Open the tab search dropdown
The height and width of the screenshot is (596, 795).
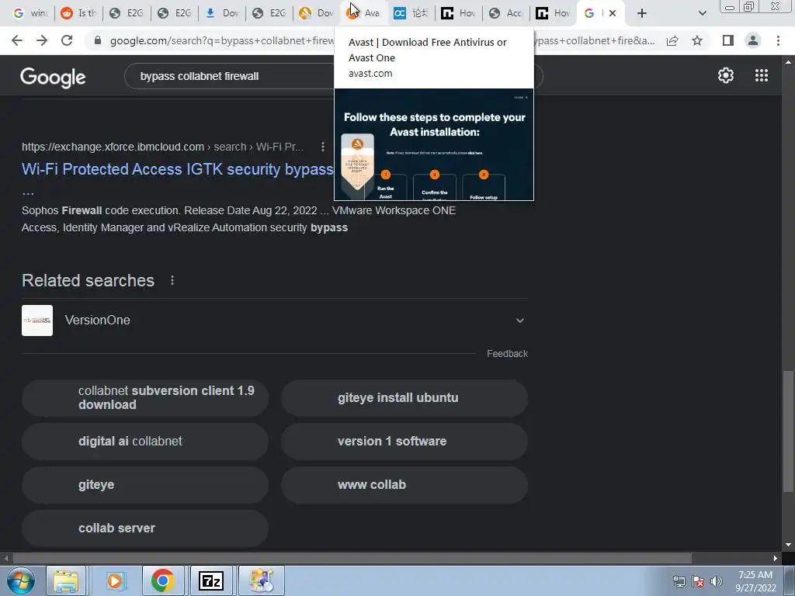702,14
